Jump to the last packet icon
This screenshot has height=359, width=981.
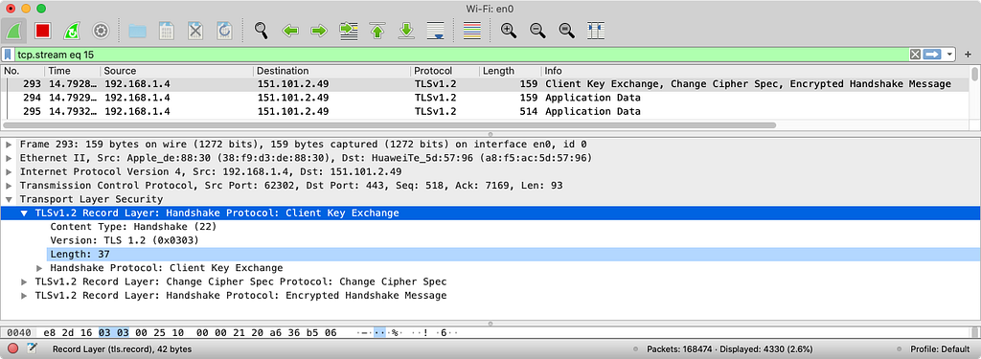406,30
